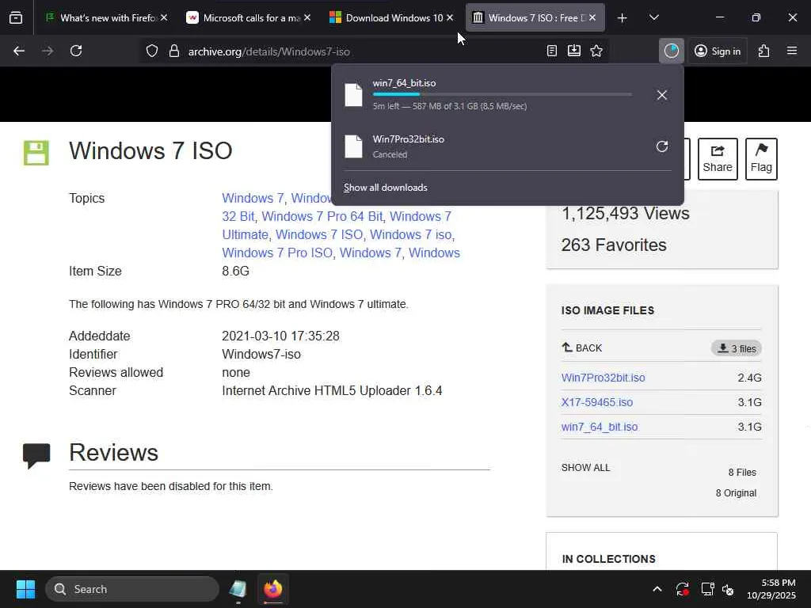Open a new tab

(x=623, y=18)
